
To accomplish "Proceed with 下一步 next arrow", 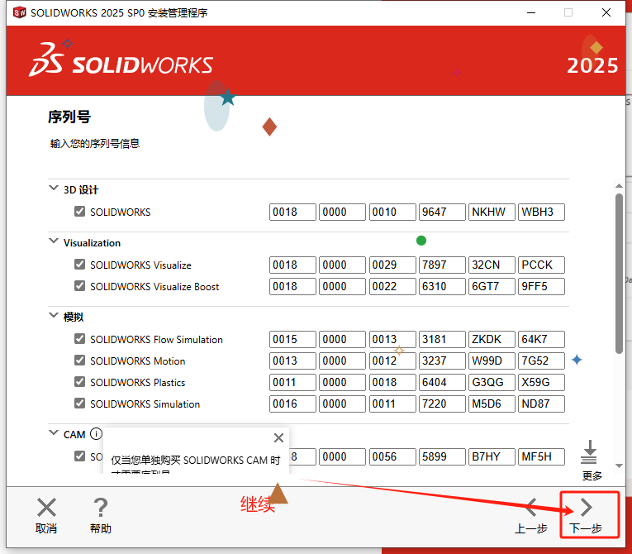I will pos(586,507).
